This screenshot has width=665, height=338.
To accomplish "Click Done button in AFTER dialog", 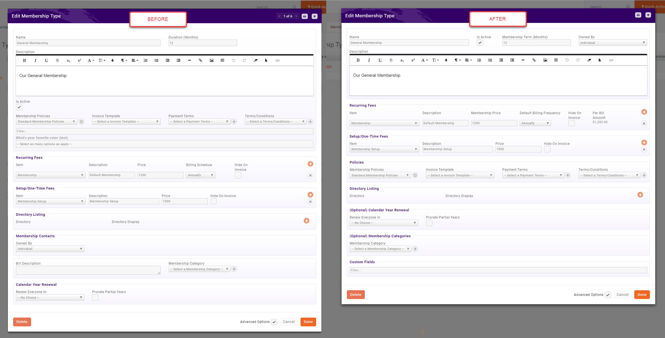I will (642, 295).
